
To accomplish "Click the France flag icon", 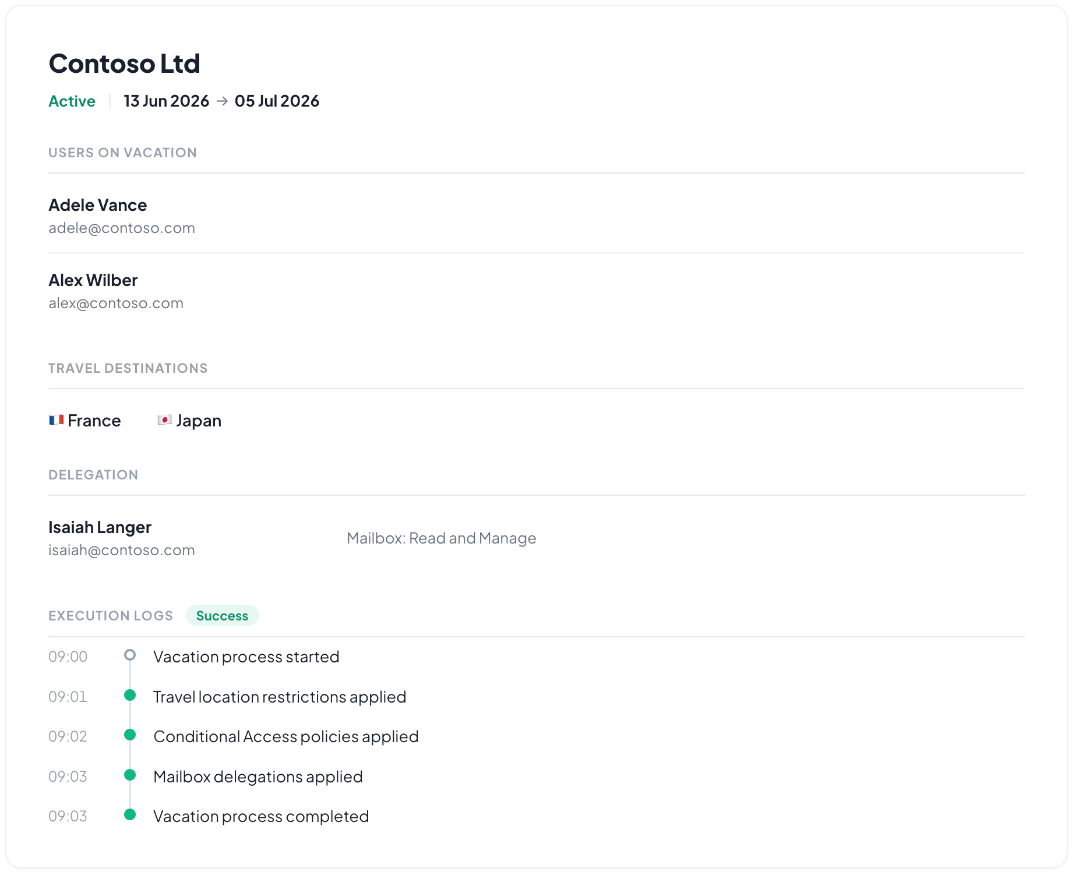I will click(x=57, y=420).
